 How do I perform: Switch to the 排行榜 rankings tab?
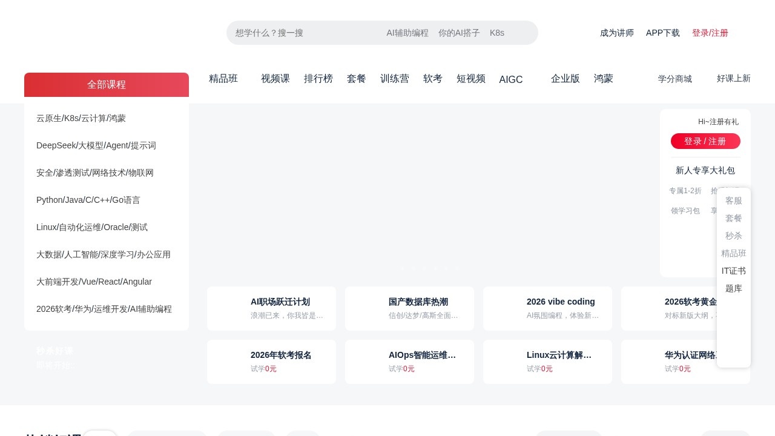(x=318, y=79)
